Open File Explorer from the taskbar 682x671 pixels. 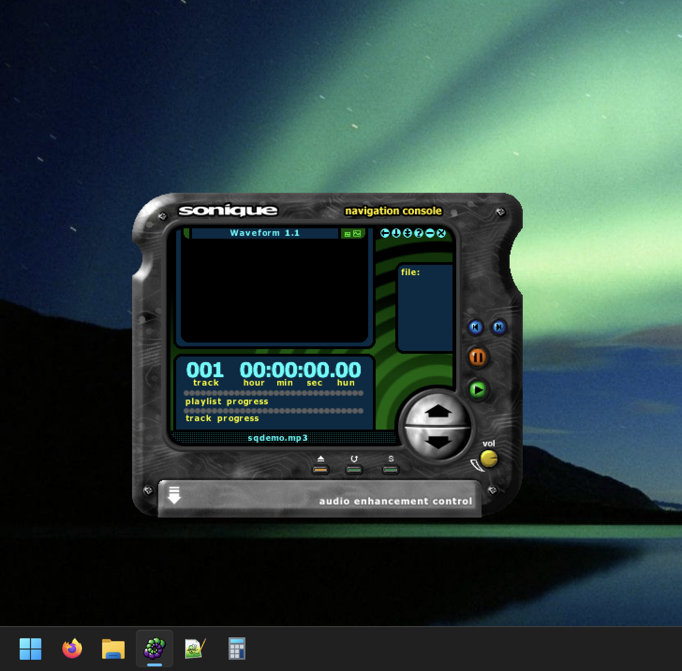coord(113,649)
